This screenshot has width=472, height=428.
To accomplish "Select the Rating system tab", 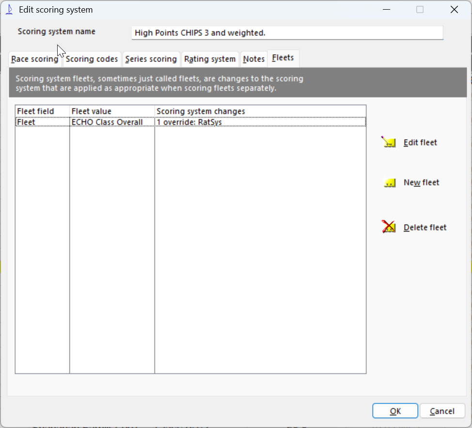I will (210, 59).
